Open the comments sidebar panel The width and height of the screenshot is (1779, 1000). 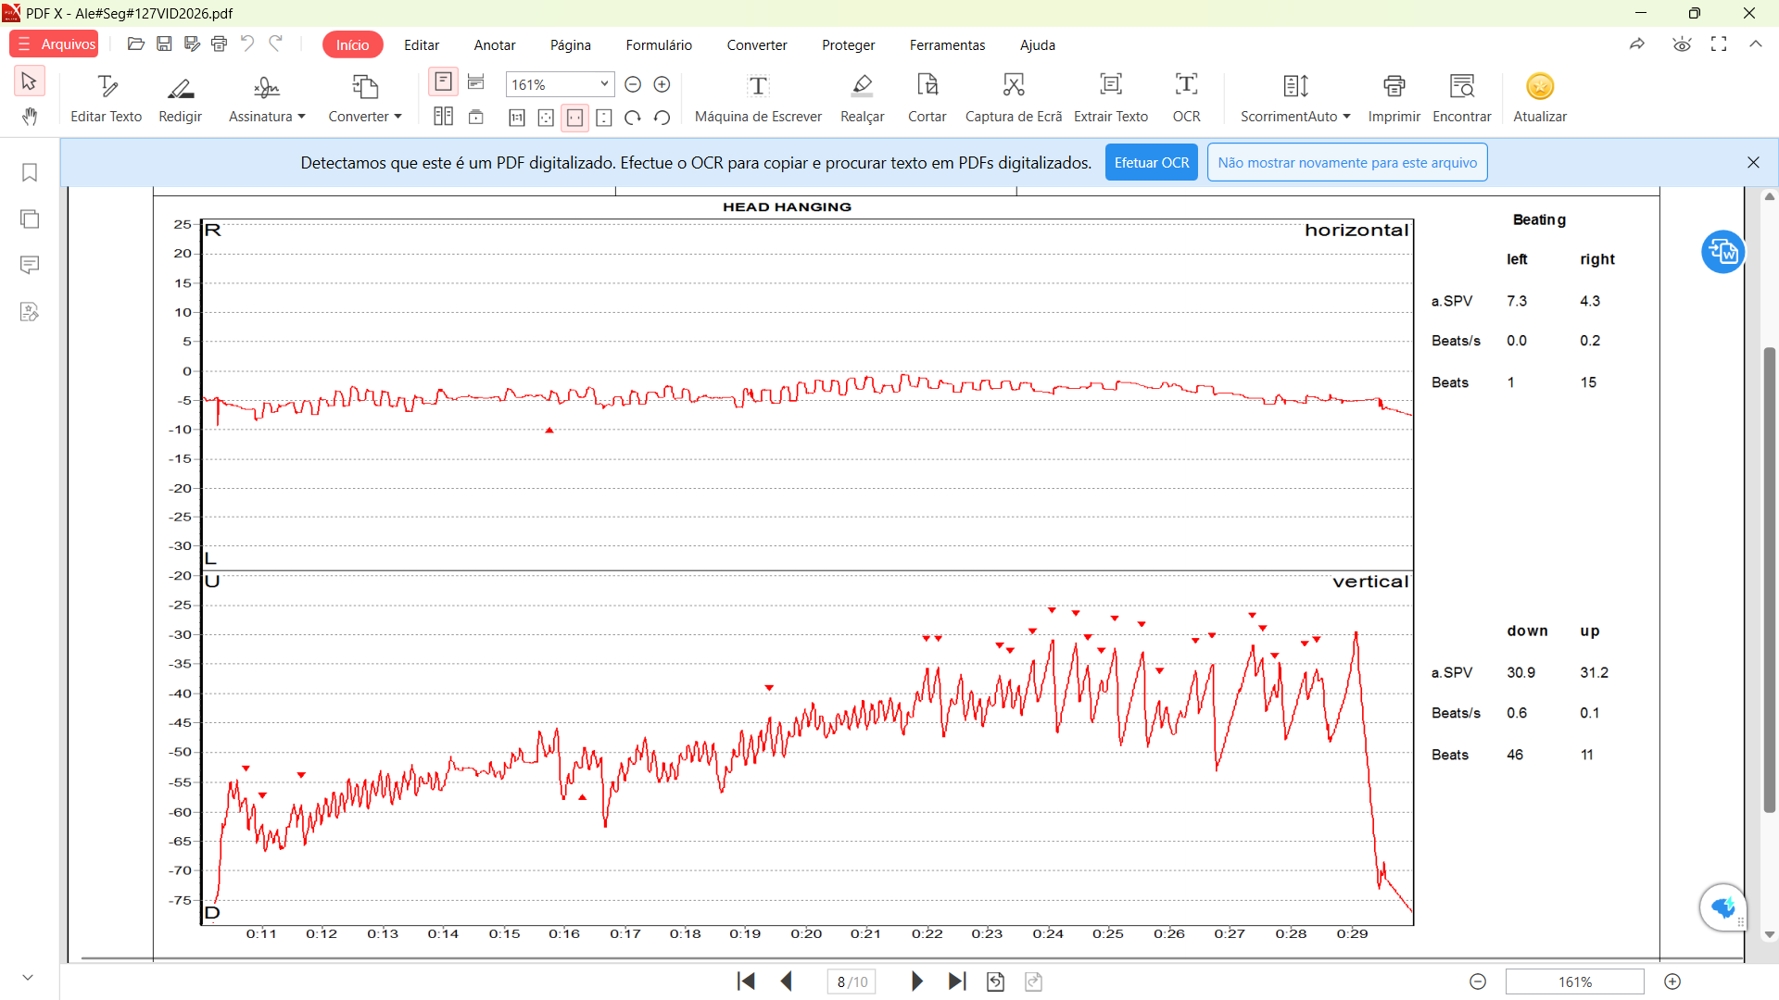point(30,266)
